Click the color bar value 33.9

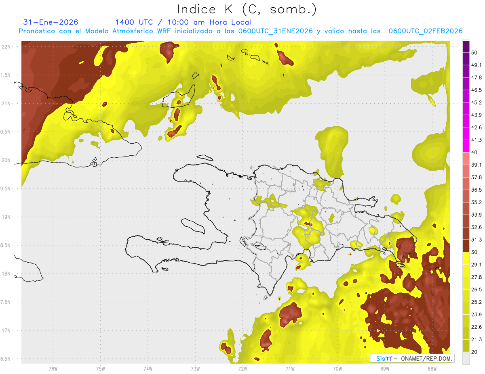coord(477,215)
